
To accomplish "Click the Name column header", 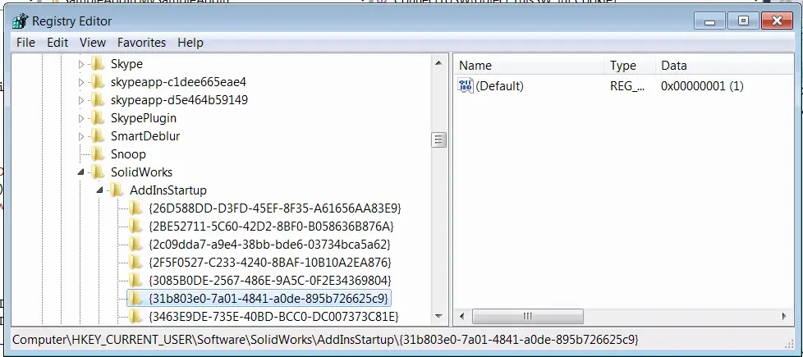I will point(530,66).
